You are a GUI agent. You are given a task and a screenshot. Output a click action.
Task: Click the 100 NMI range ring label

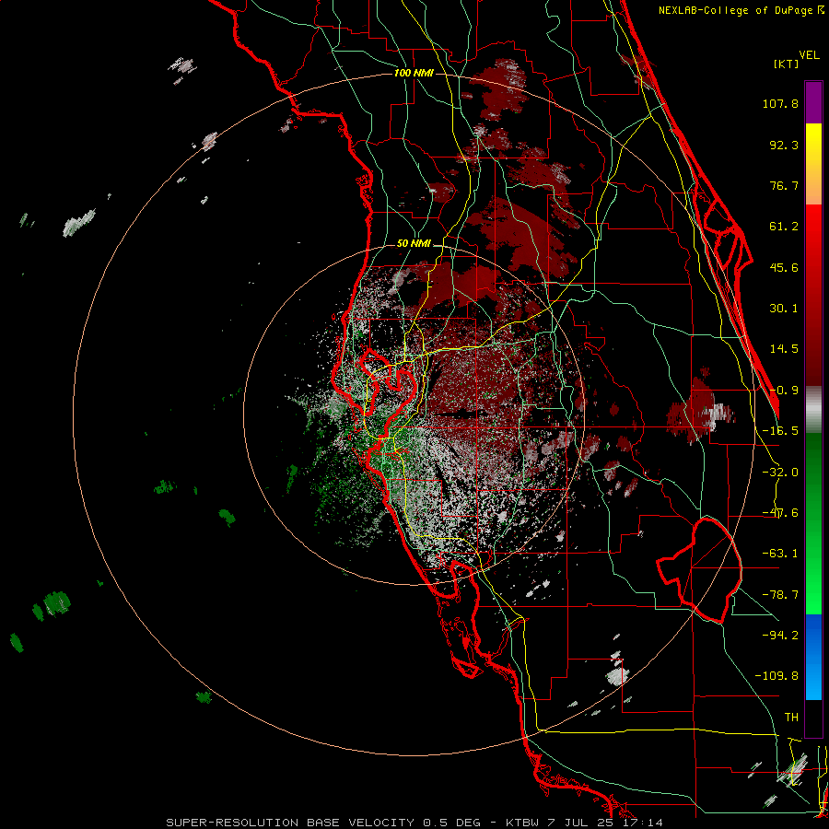(414, 73)
